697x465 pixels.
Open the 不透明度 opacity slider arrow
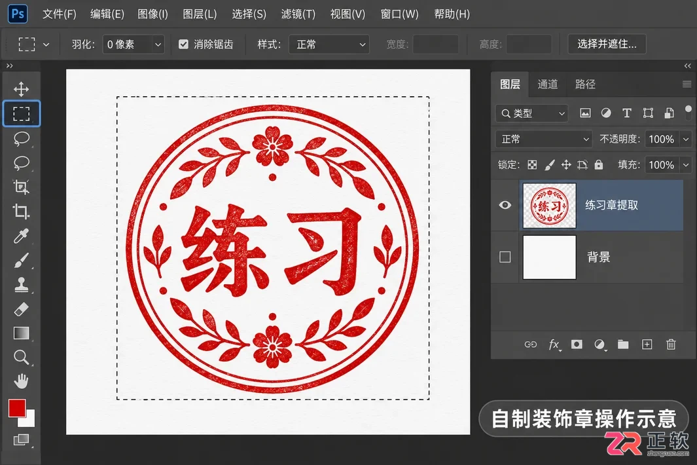(686, 139)
